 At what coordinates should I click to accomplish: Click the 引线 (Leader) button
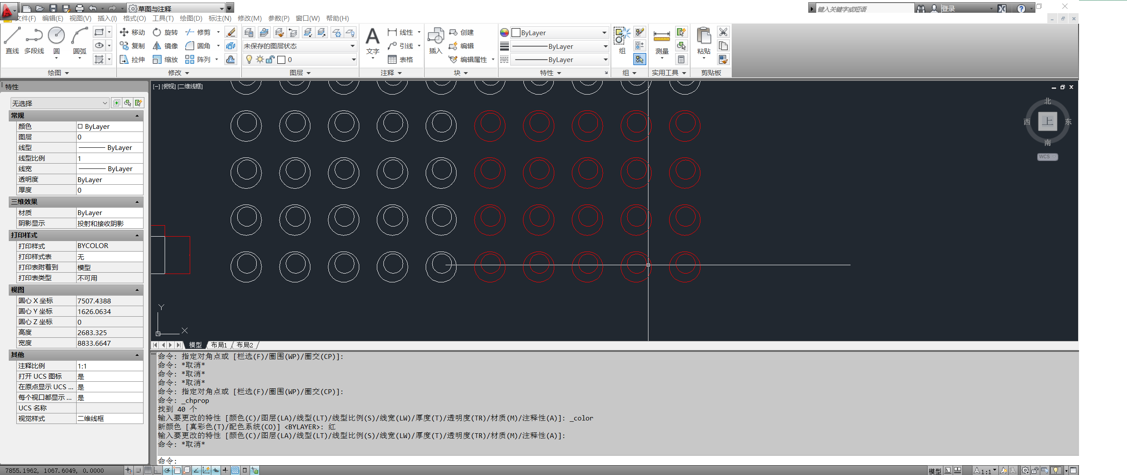(x=401, y=46)
